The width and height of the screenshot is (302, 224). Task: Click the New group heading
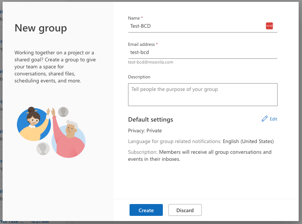41,28
